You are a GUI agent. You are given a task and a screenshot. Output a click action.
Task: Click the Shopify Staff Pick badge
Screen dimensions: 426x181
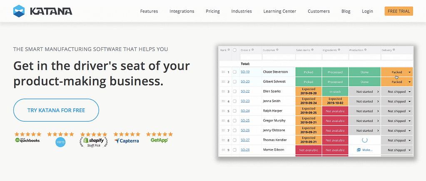click(93, 140)
